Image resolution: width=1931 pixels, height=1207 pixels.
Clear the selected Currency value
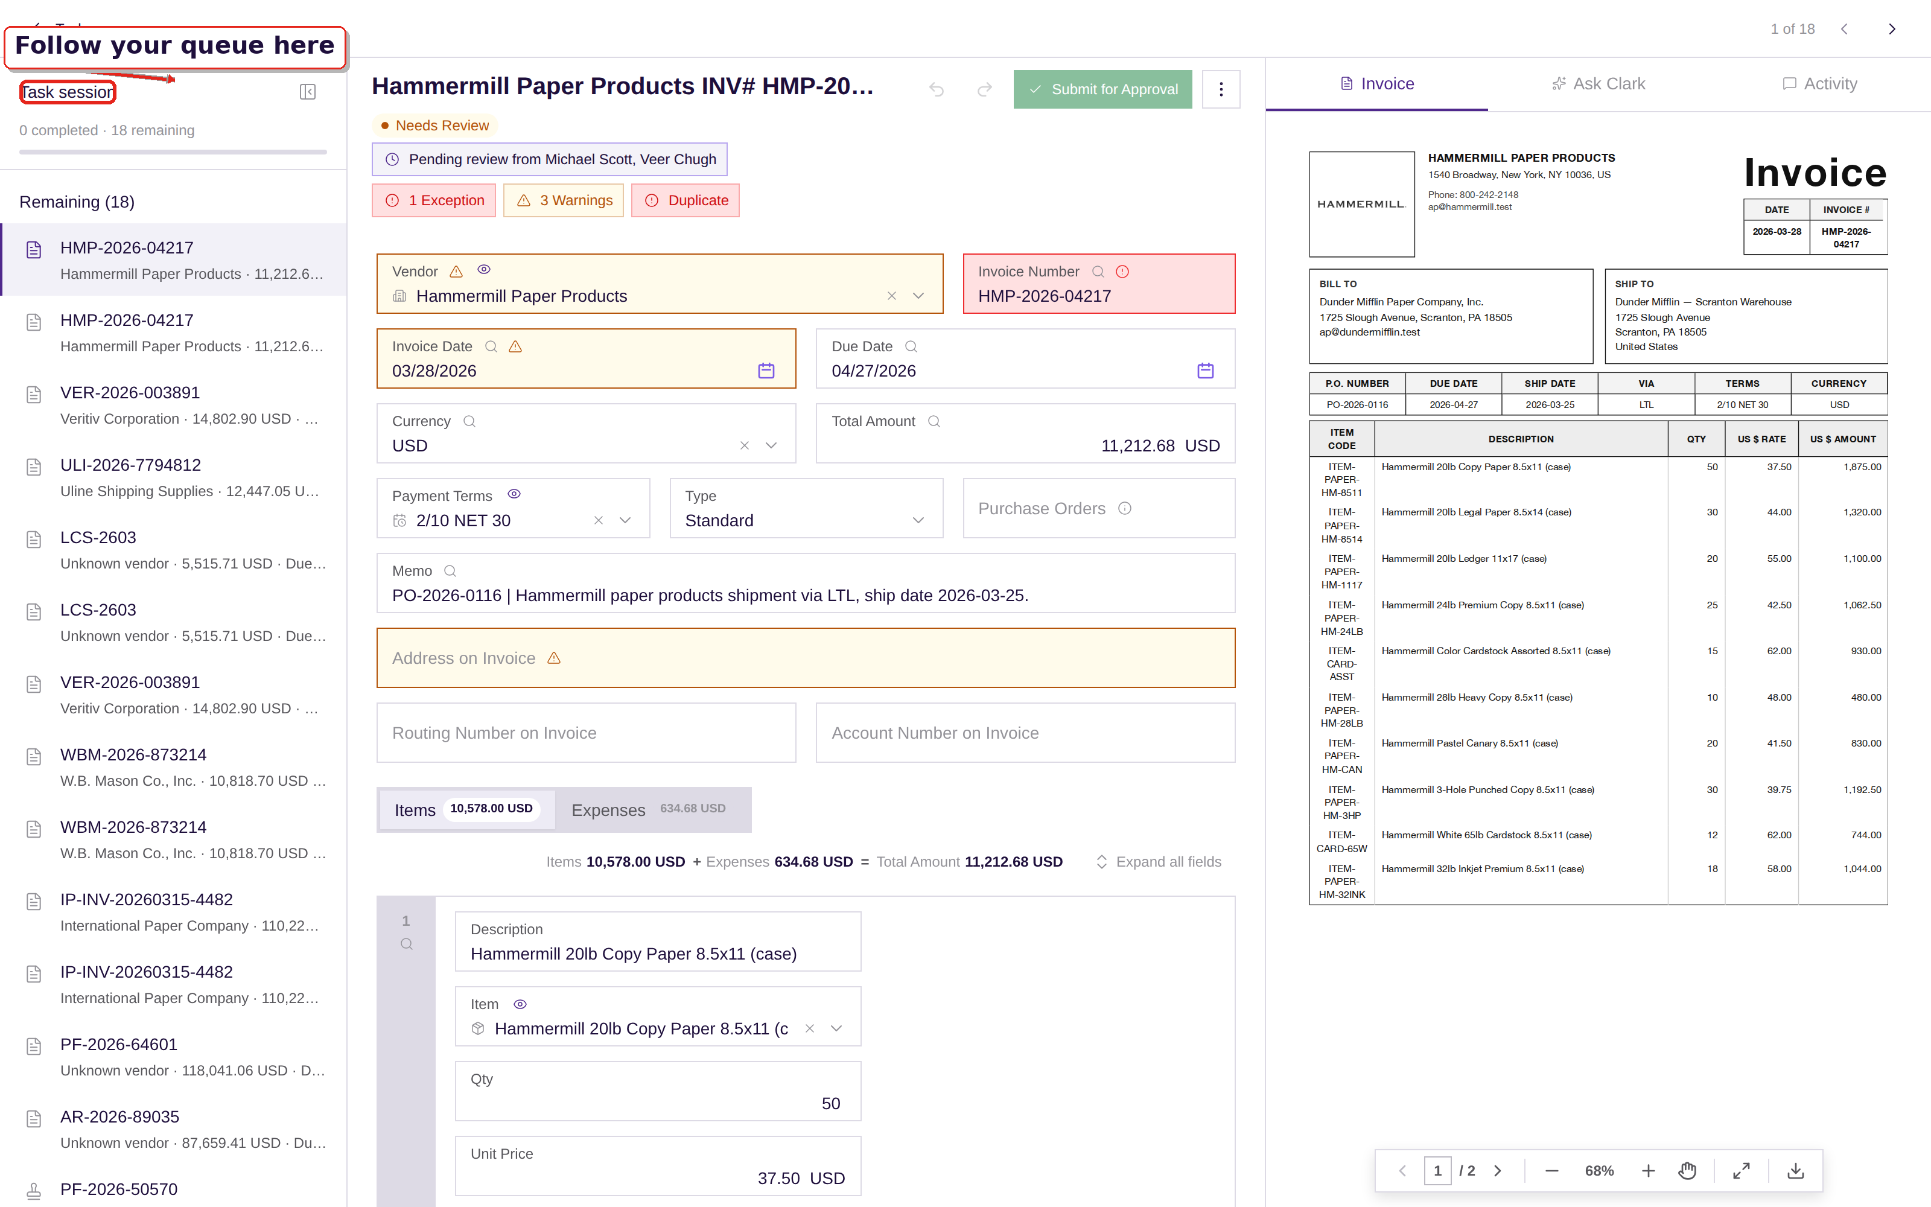(x=745, y=445)
